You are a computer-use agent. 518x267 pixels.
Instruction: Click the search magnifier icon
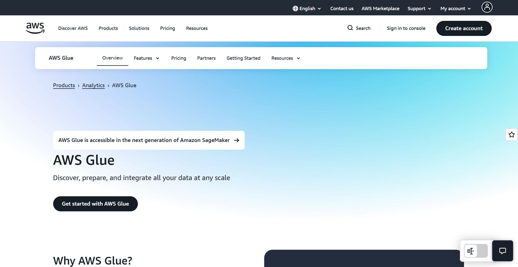pyautogui.click(x=350, y=28)
